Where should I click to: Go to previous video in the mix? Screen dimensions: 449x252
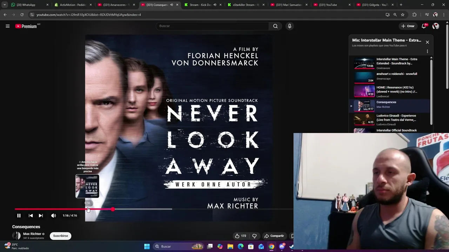tap(31, 216)
